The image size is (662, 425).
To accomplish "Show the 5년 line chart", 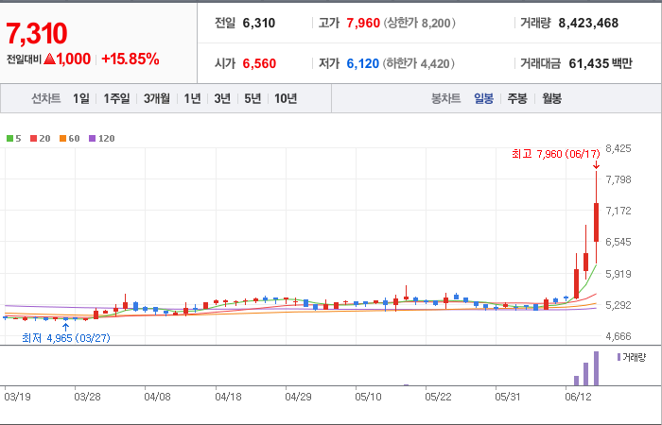I will 253,98.
